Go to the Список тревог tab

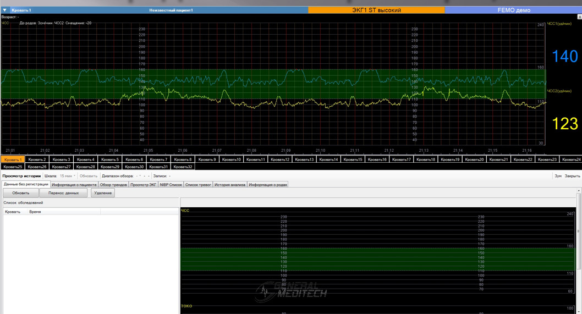point(198,185)
